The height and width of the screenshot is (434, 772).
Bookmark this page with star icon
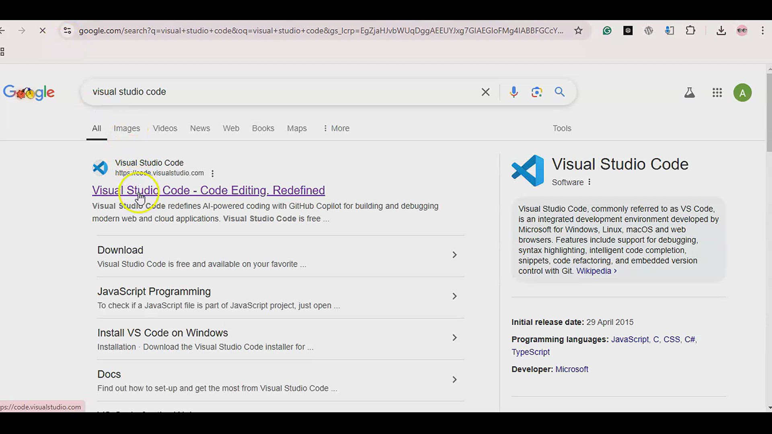[578, 31]
